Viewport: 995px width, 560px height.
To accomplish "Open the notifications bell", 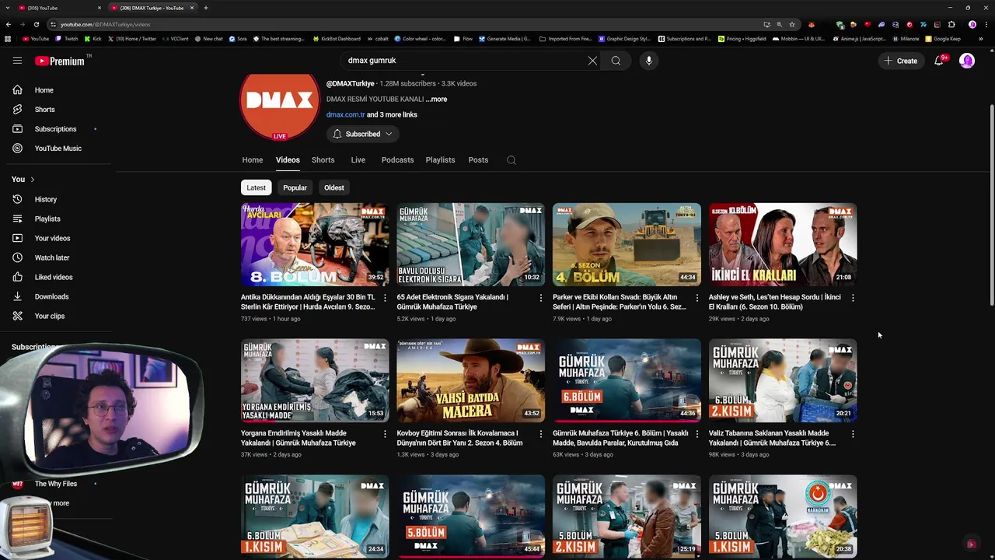I will [939, 61].
